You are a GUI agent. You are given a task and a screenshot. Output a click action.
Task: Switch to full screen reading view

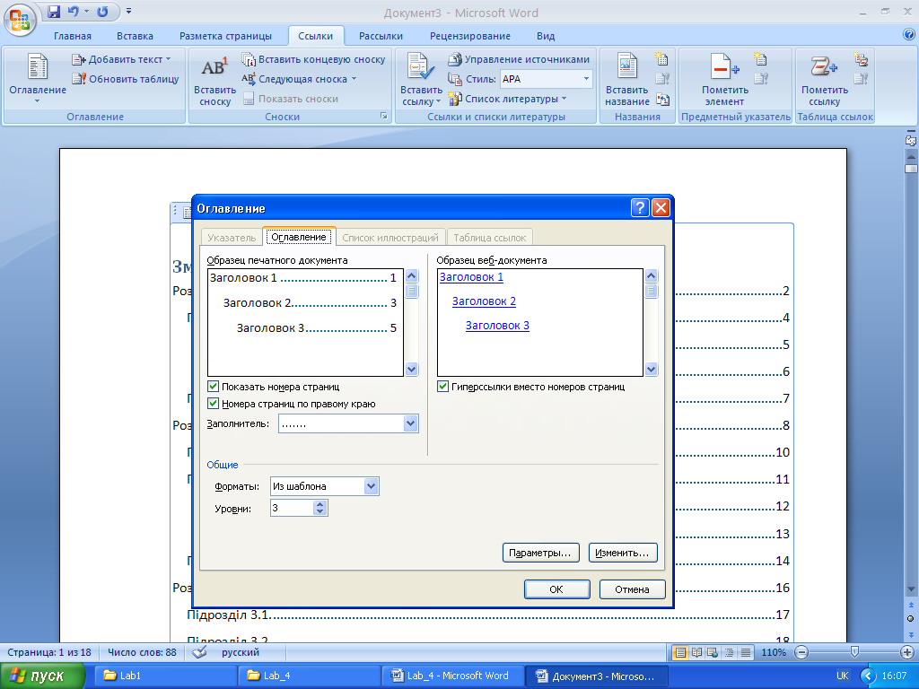696,652
